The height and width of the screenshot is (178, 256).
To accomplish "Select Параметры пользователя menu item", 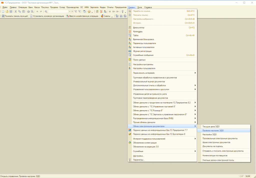I will [x=162, y=43].
